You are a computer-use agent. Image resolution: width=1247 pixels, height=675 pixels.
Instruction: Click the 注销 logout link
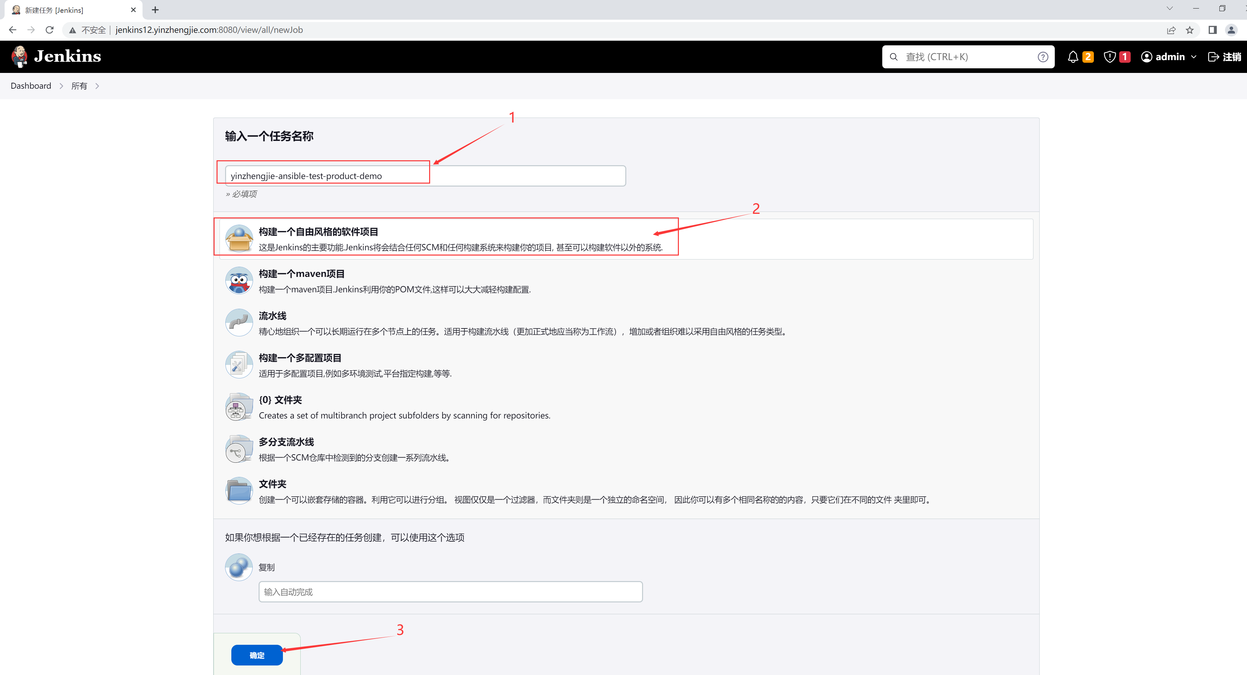1225,57
